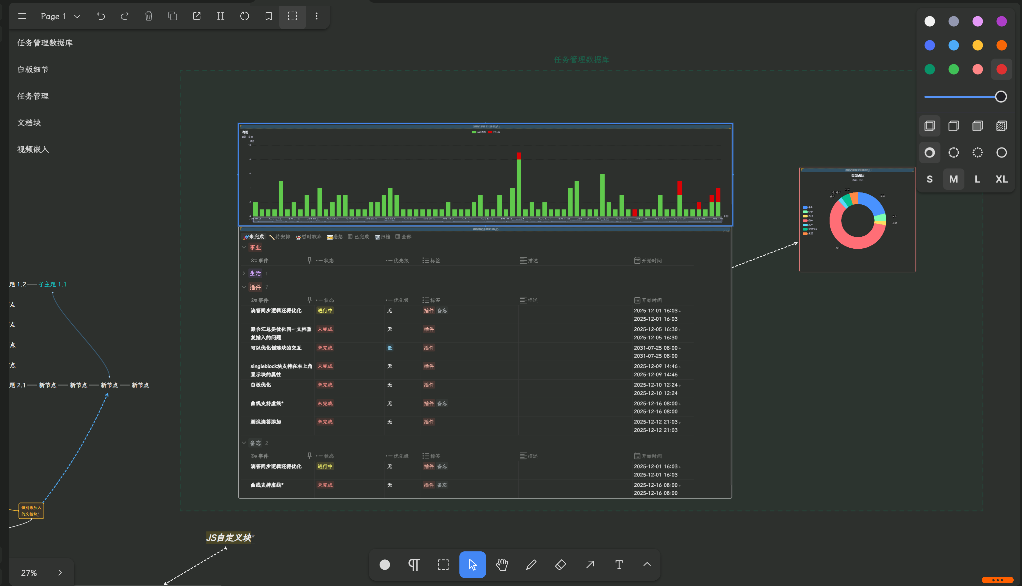Select size XL option

click(1001, 179)
